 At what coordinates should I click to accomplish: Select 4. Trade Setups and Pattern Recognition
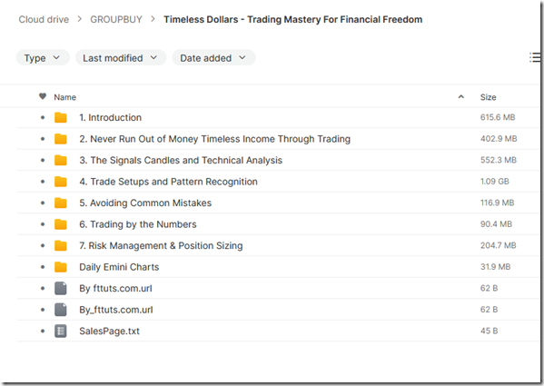click(168, 182)
